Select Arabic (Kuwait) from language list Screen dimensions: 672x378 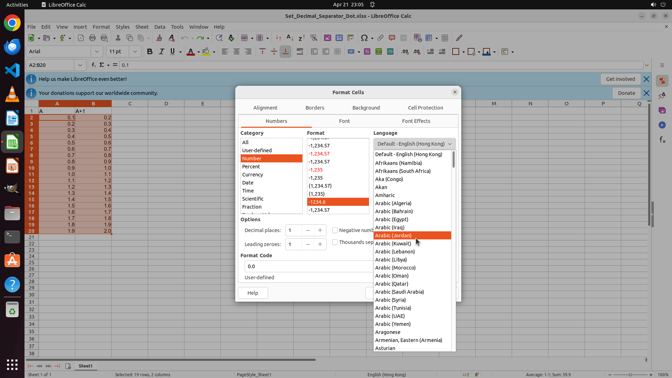pos(393,244)
